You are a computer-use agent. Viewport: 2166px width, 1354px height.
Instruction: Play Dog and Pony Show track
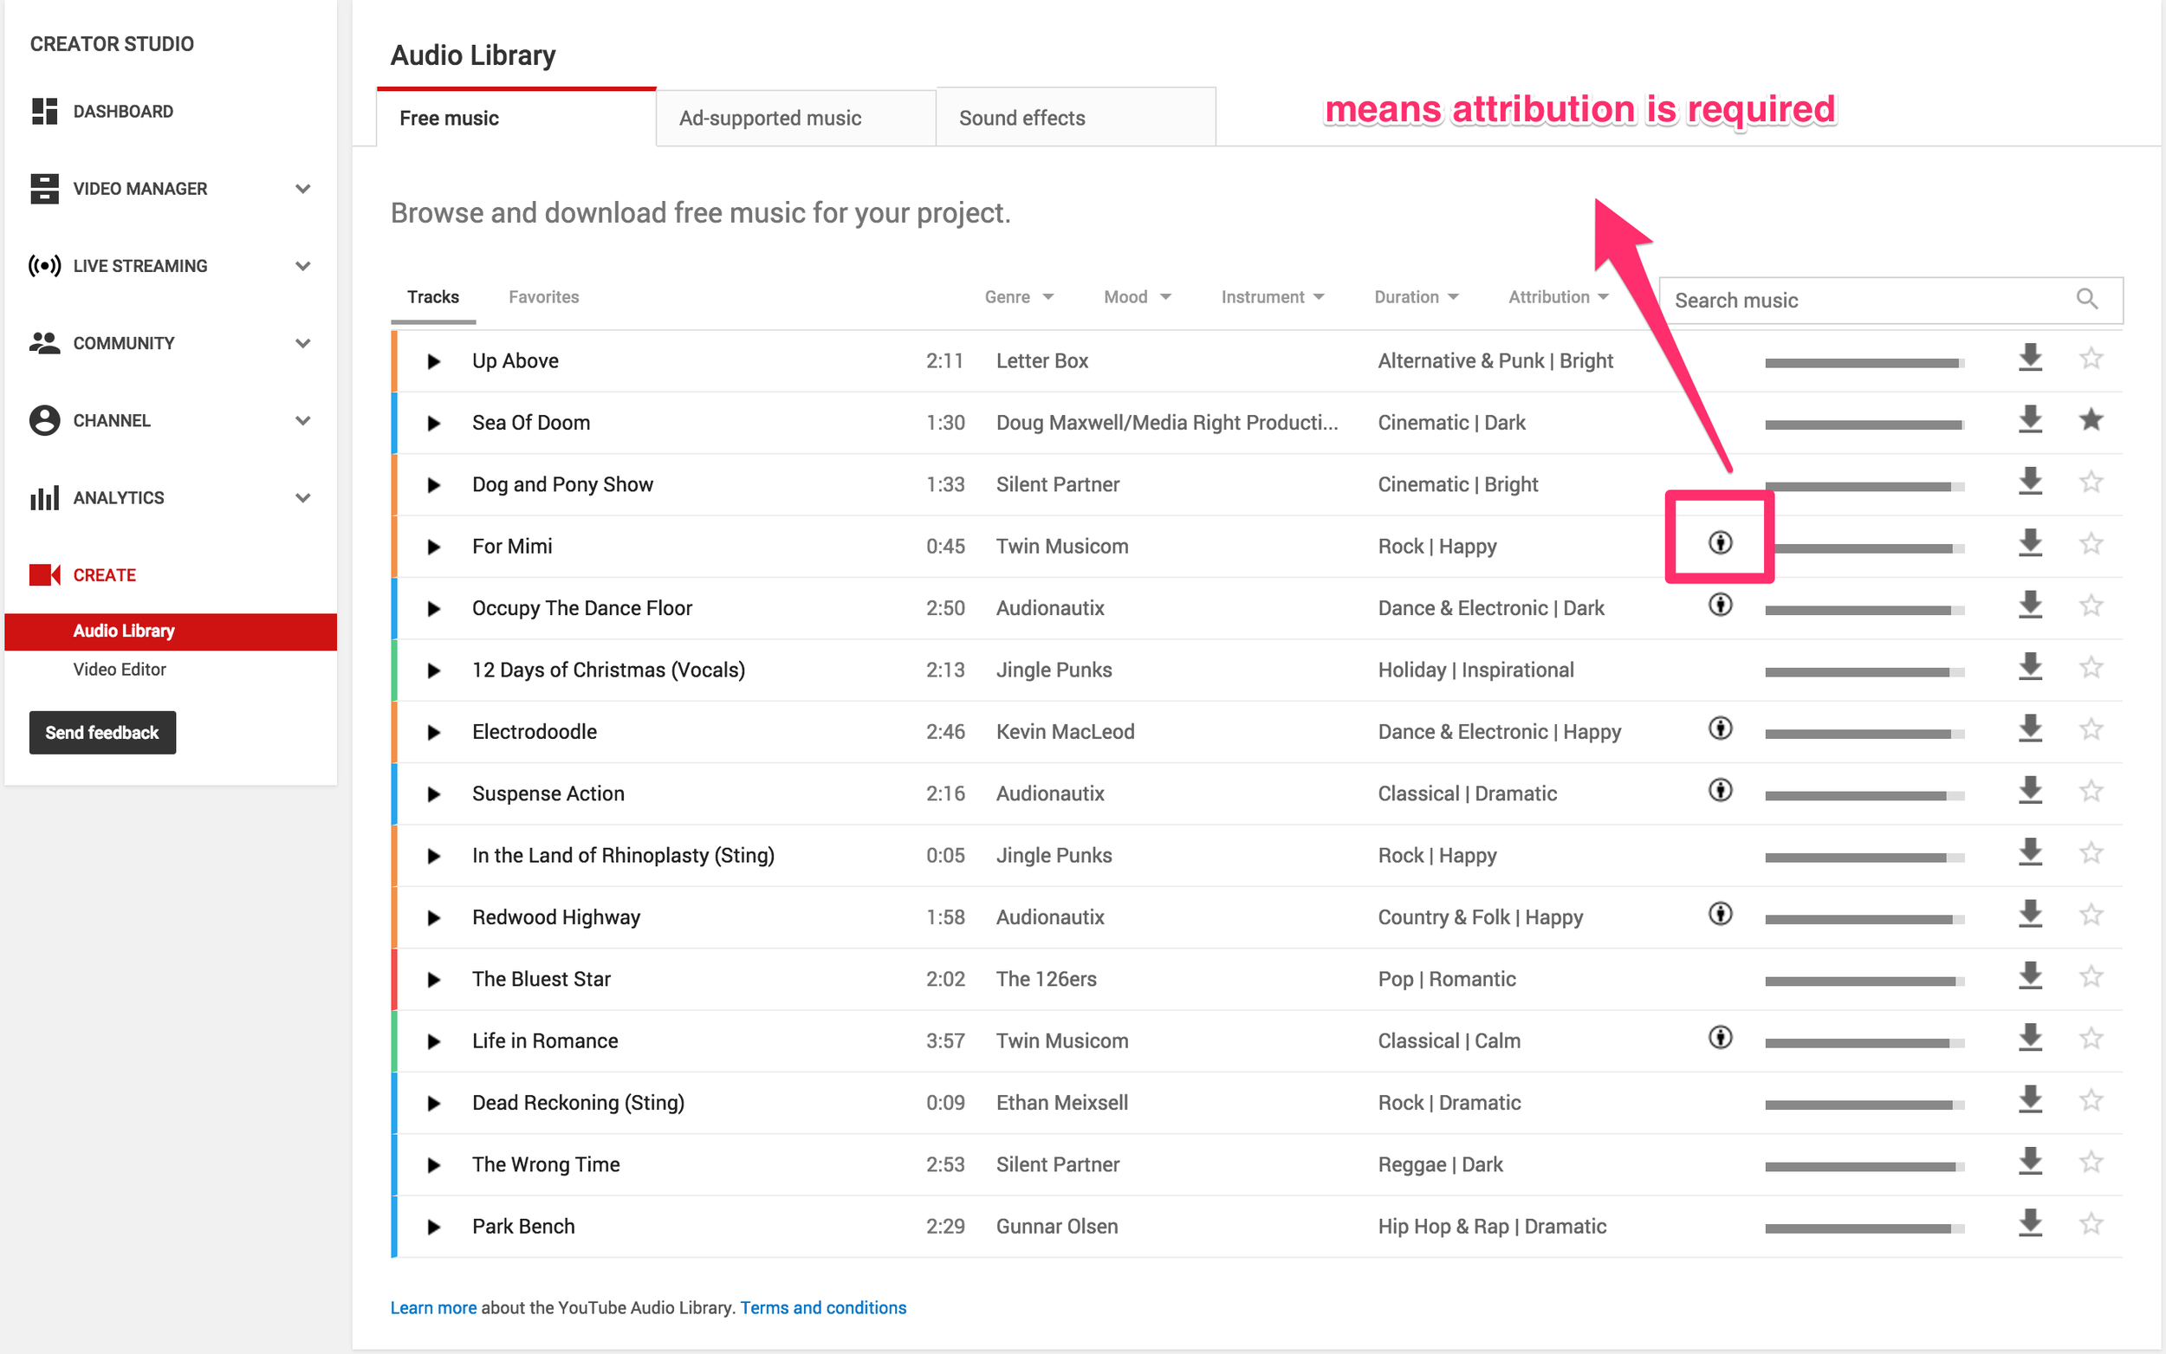pos(434,484)
